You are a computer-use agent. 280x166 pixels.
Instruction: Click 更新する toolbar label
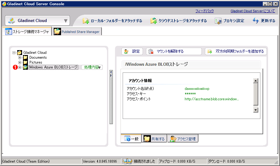(268, 21)
